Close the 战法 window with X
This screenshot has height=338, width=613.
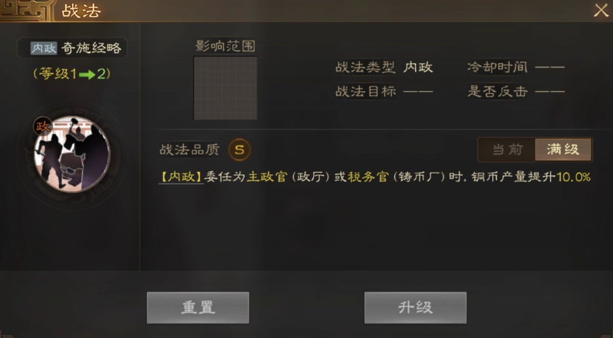click(601, 11)
